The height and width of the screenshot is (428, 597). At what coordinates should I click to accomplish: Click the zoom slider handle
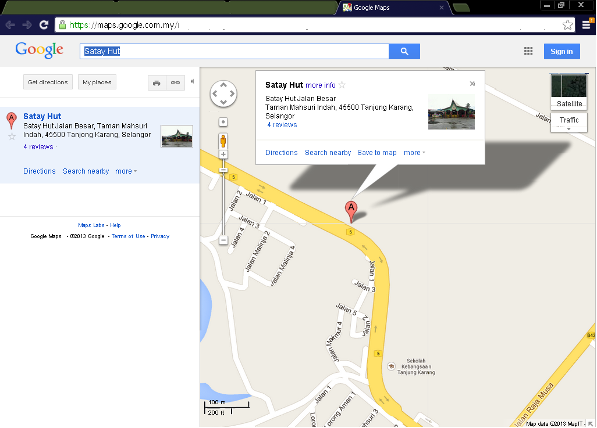tap(223, 170)
